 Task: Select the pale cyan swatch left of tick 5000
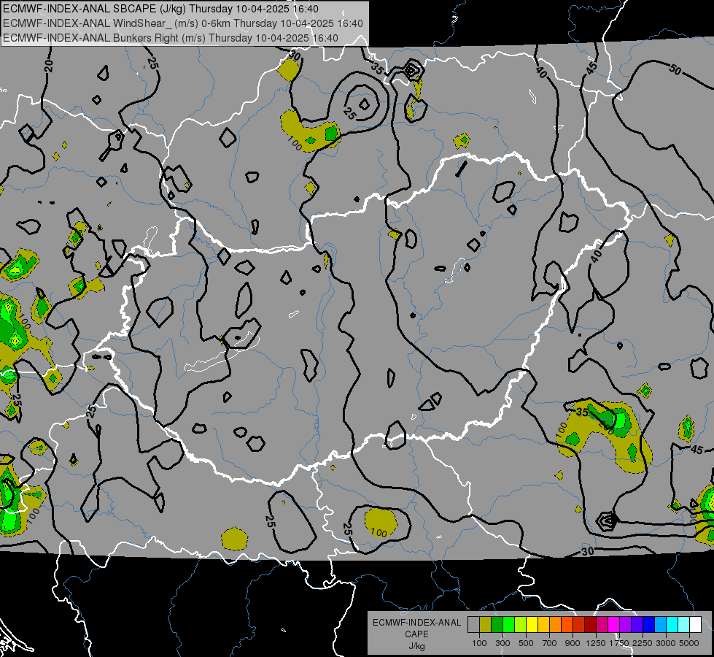tap(684, 624)
